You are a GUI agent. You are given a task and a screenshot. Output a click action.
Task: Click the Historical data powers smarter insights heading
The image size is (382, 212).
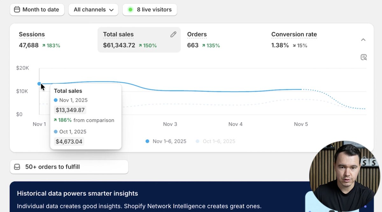(77, 194)
